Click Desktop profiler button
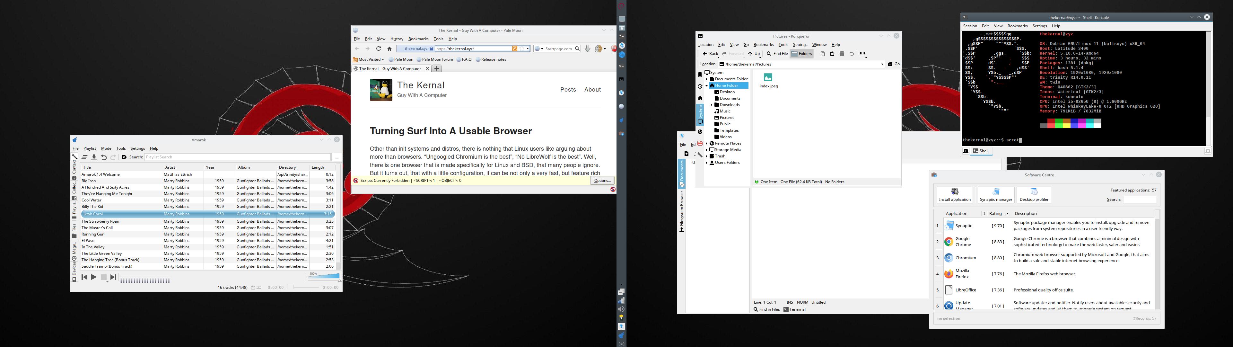 click(x=1034, y=195)
